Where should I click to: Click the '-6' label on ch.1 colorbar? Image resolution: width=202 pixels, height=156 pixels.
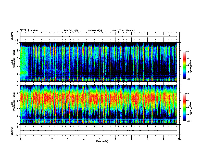(x=188, y=51)
